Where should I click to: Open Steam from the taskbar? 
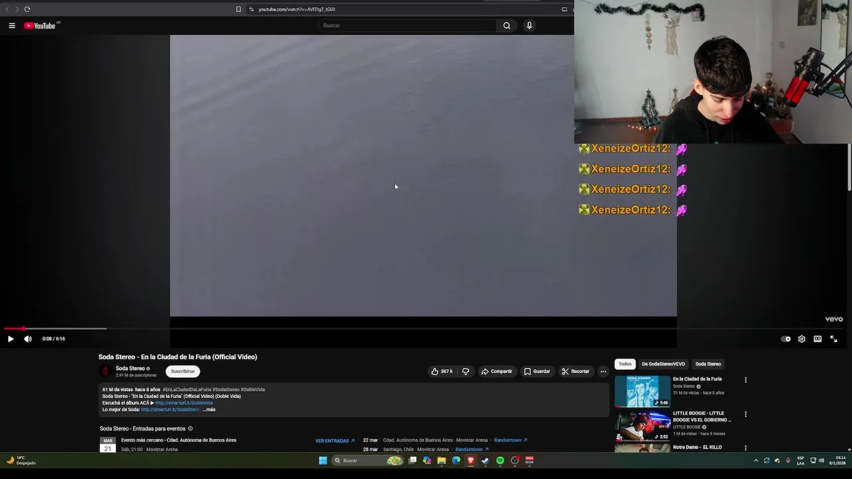tap(485, 460)
